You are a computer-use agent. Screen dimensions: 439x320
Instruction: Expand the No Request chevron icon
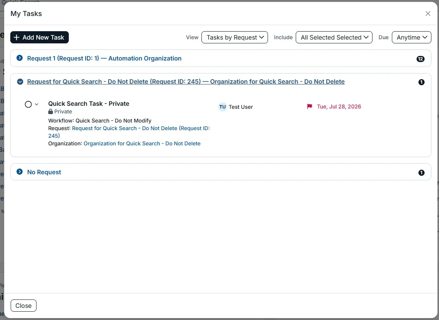point(20,172)
